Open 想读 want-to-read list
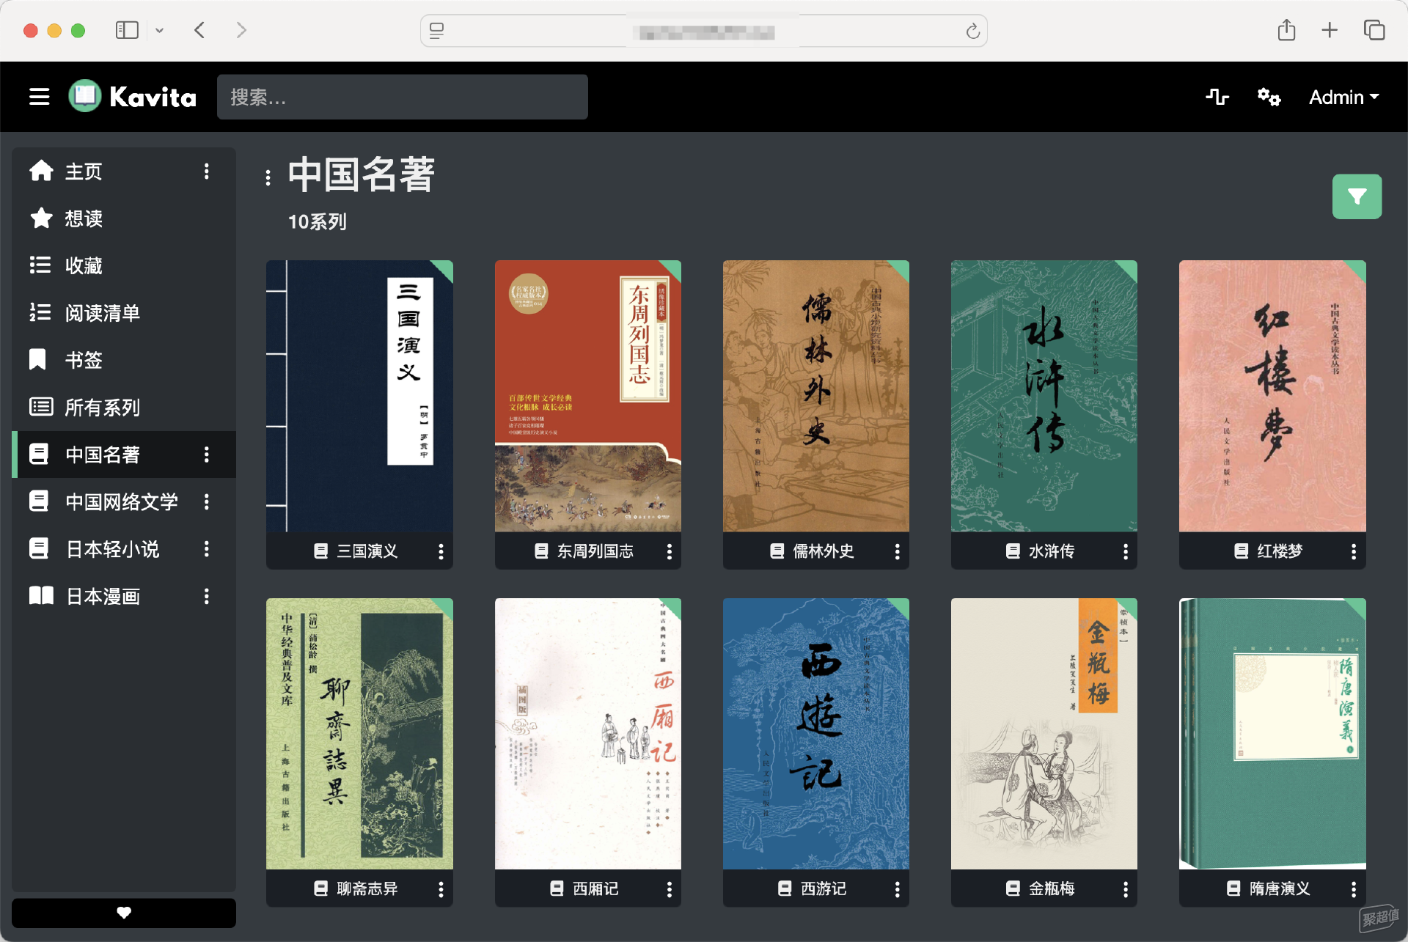 (x=84, y=218)
